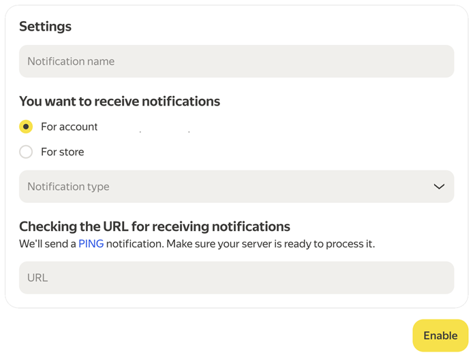Expand the Notification type combo box list
473x357 pixels.
point(236,187)
